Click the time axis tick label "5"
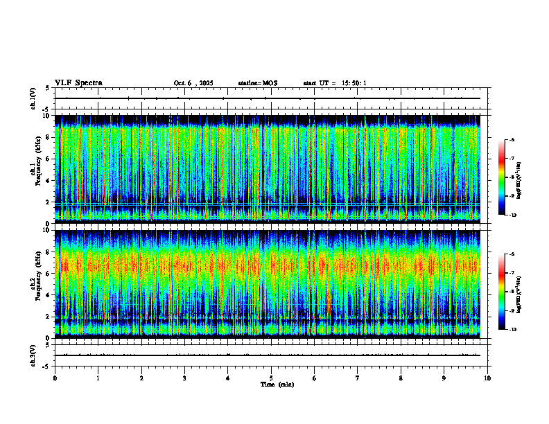549x424 pixels. click(x=271, y=378)
